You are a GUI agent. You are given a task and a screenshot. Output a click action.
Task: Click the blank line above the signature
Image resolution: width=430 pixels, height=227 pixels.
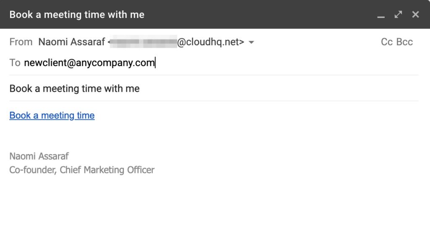pos(214,137)
